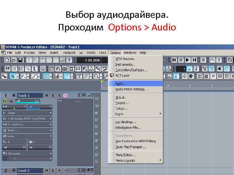Toggle Track 1 input echo button

click(x=66, y=95)
